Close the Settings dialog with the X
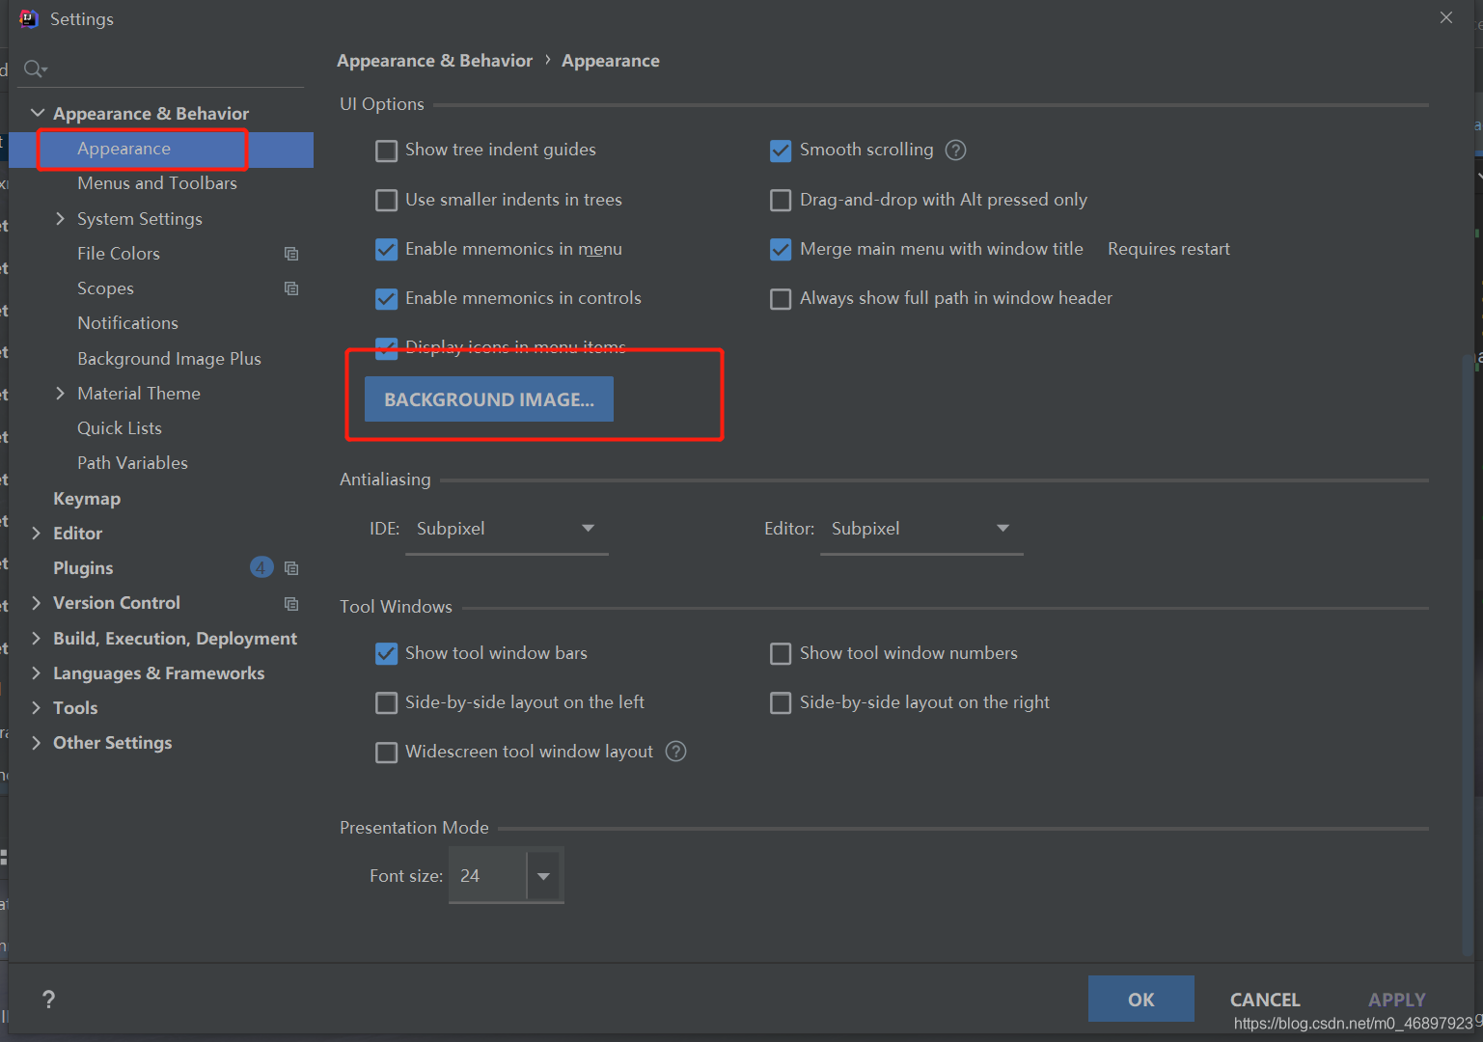Screen dimensions: 1483x1042 pyautogui.click(x=1445, y=17)
